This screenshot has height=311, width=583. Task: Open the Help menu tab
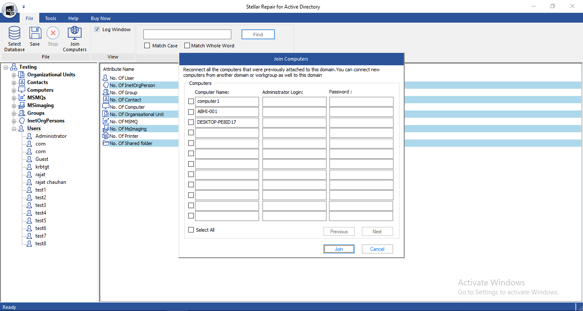73,18
